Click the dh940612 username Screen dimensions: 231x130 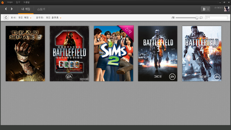coord(219,7)
